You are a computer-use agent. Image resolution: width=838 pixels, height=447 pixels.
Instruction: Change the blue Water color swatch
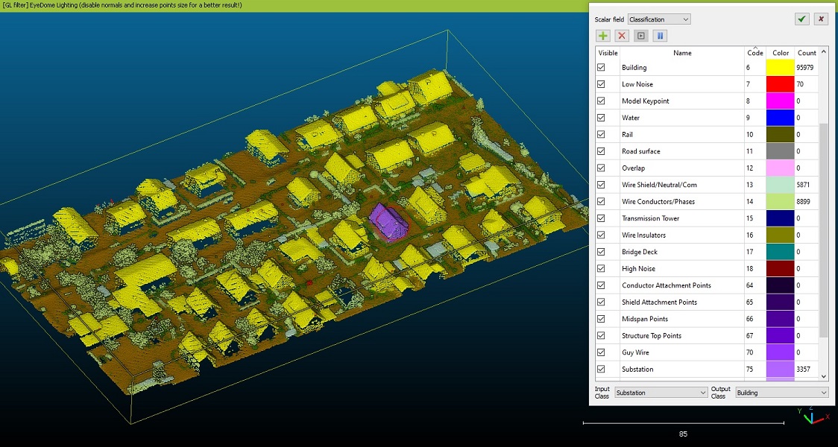781,118
